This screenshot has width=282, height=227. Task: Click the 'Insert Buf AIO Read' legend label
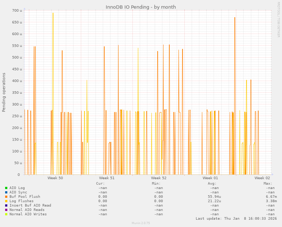30,205
